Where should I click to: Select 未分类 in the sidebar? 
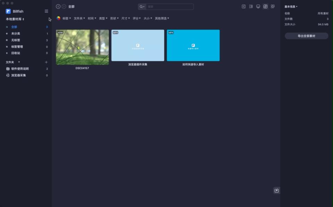click(15, 33)
